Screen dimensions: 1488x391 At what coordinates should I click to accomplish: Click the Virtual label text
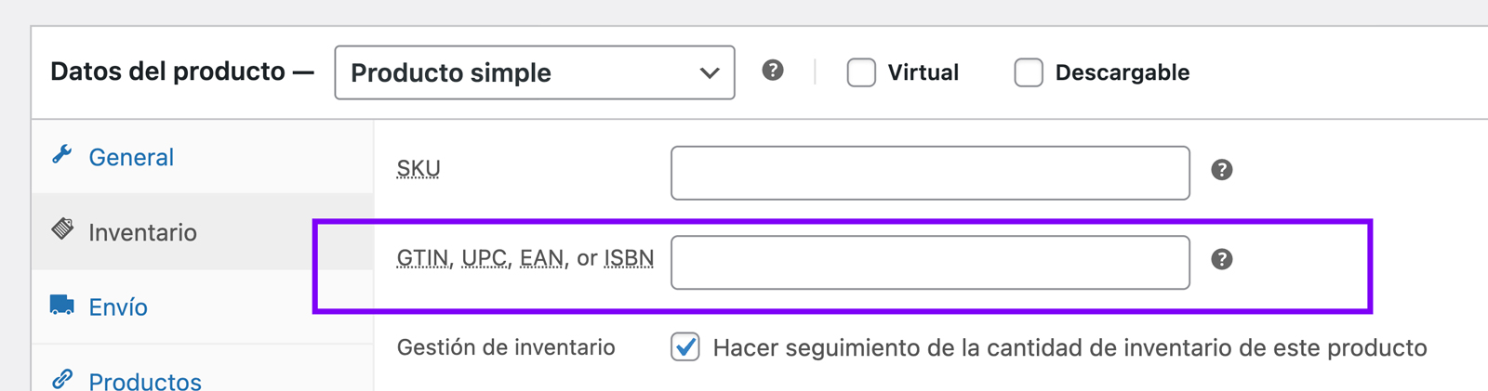point(923,72)
